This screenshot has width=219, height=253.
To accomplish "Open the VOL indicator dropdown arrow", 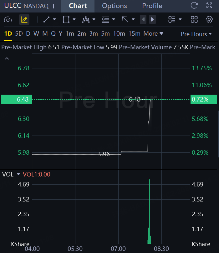I will tap(18, 174).
